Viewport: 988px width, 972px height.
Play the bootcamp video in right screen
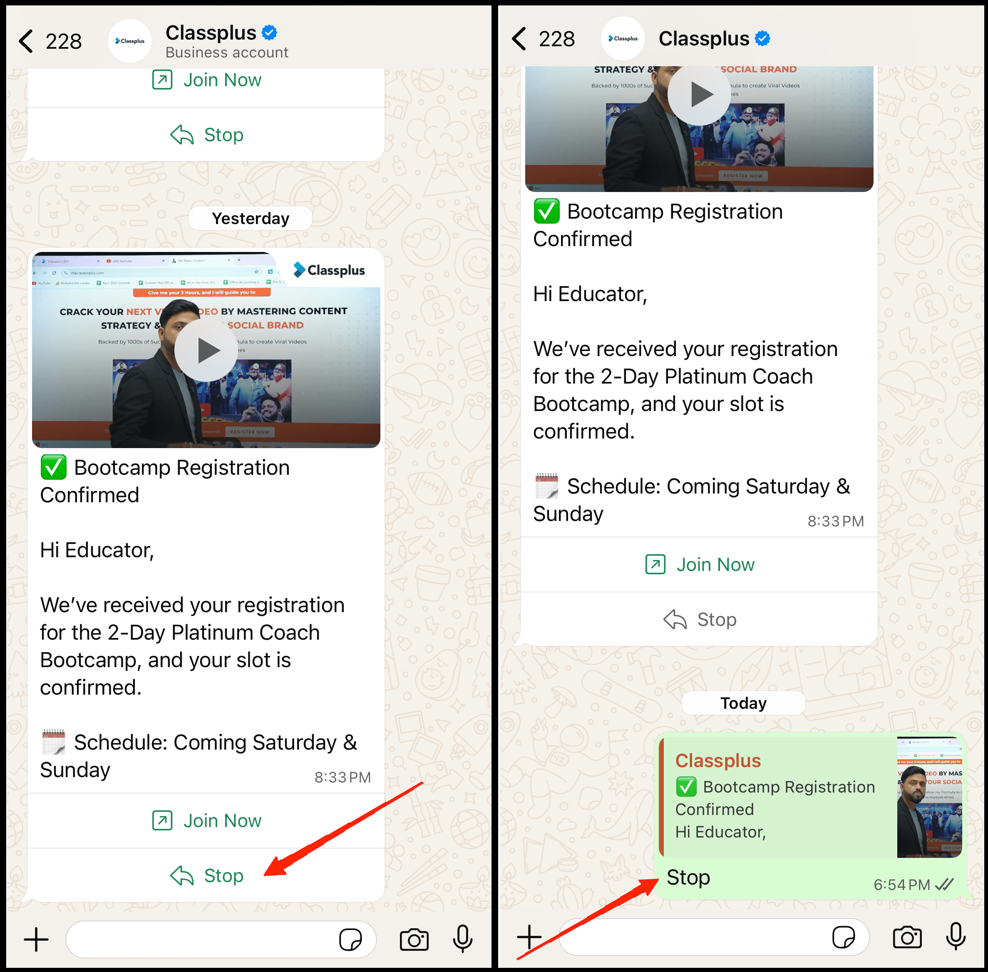699,95
